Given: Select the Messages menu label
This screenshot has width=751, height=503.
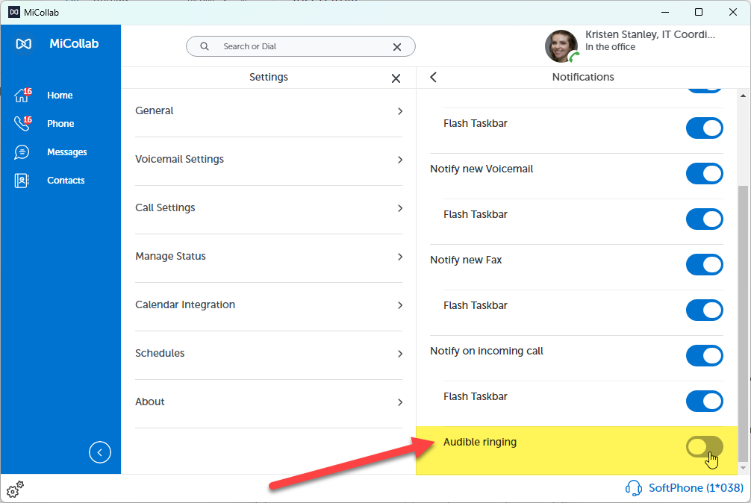Looking at the screenshot, I should pos(67,152).
